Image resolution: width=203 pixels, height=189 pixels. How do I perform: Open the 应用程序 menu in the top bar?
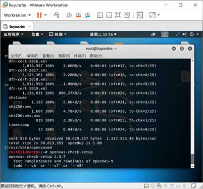pyautogui.click(x=14, y=34)
